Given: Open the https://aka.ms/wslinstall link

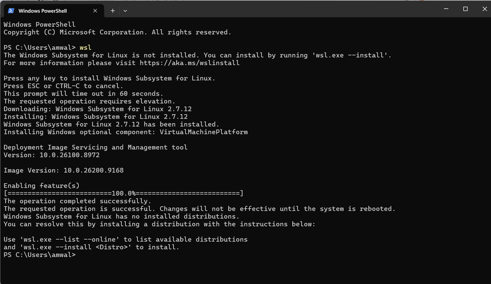Looking at the screenshot, I should 189,63.
